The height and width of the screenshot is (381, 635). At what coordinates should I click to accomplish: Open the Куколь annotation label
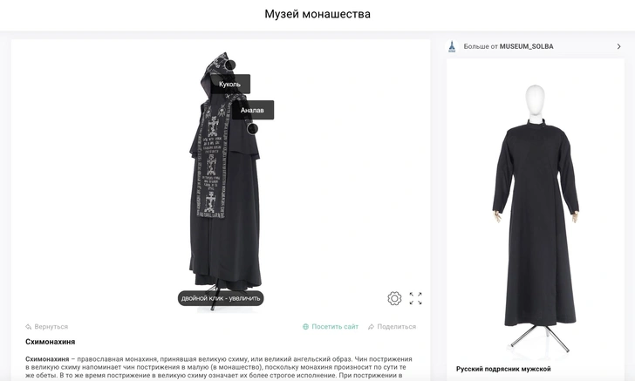tap(230, 85)
